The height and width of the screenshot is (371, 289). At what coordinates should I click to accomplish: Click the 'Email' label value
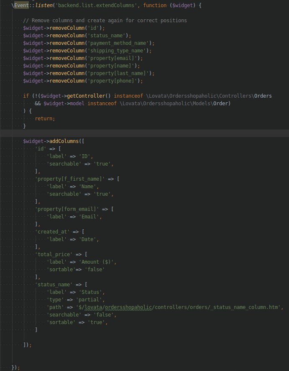(90, 217)
